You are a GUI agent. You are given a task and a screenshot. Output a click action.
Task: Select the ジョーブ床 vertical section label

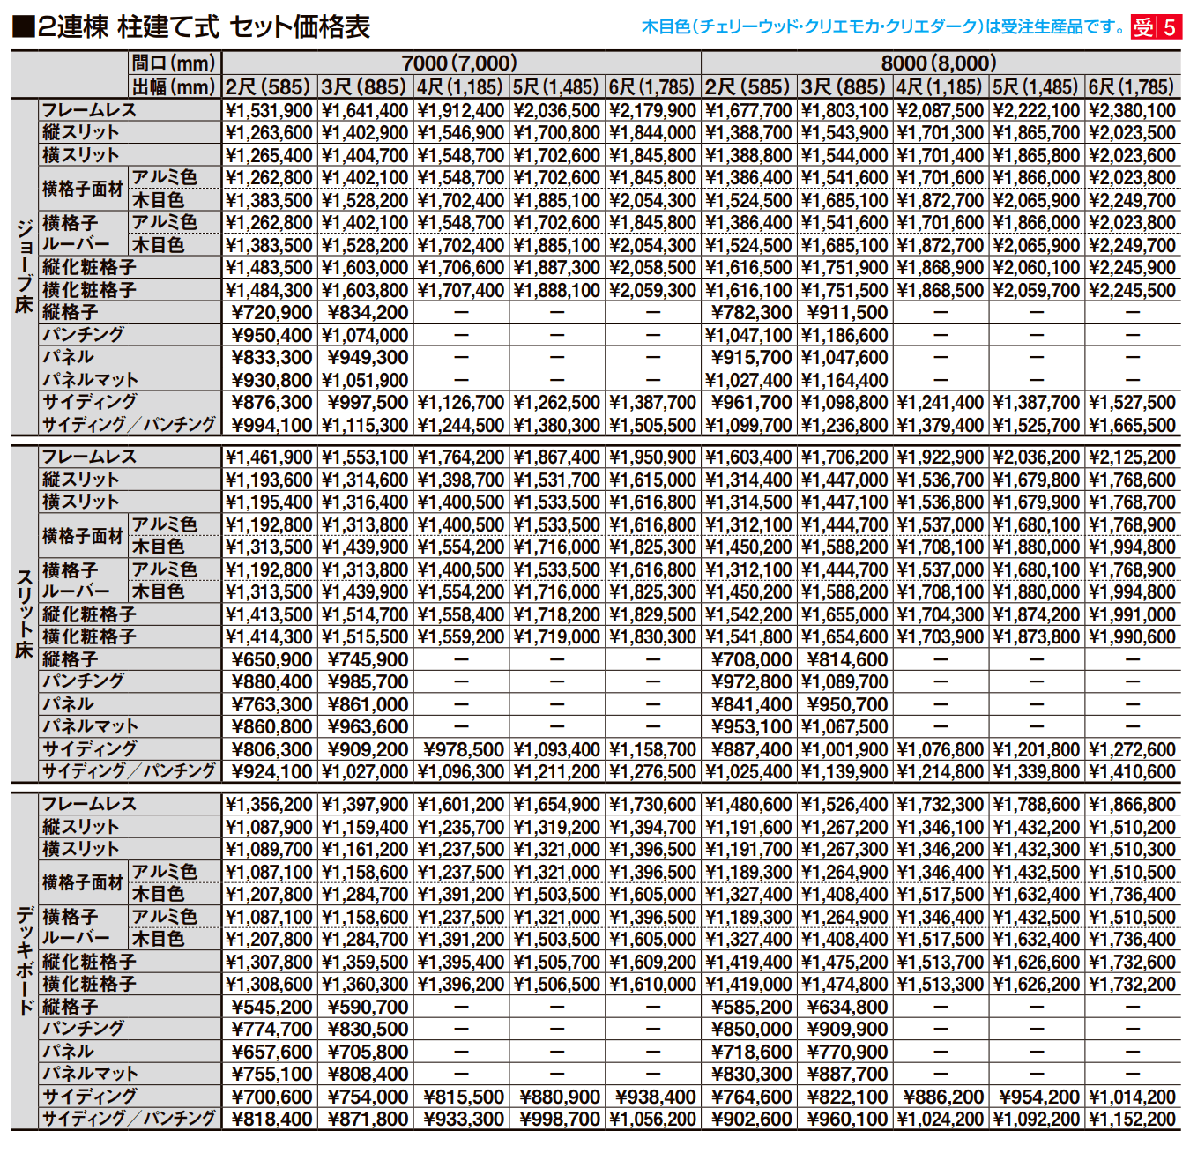[25, 266]
